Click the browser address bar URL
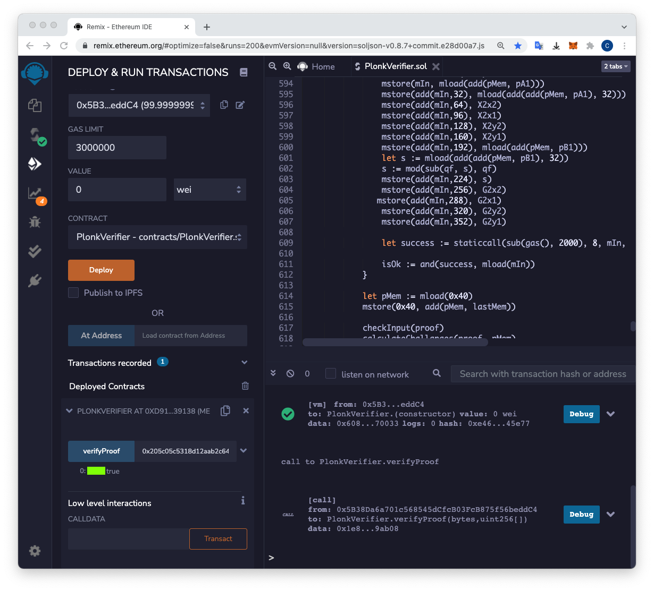Viewport: 654px width, 591px height. pos(289,46)
